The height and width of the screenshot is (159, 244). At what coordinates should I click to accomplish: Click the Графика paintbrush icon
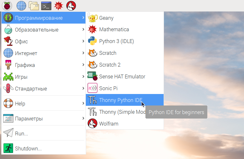tap(8, 65)
